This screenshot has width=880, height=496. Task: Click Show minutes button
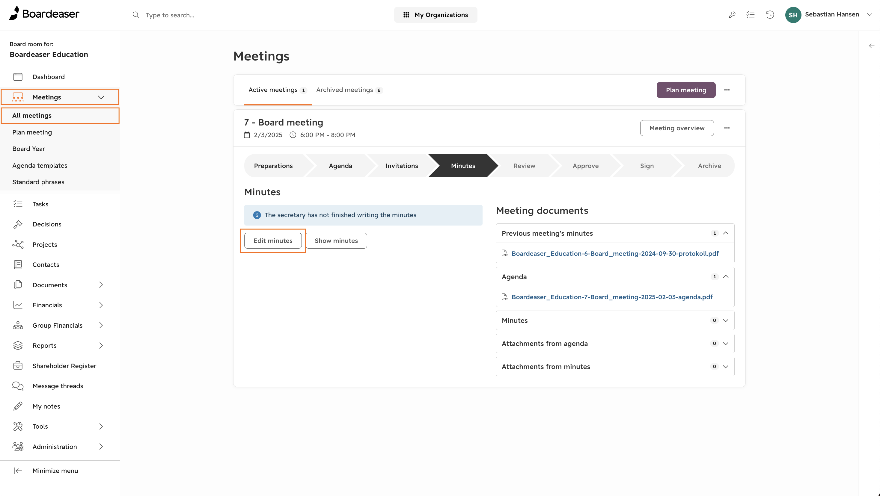336,241
